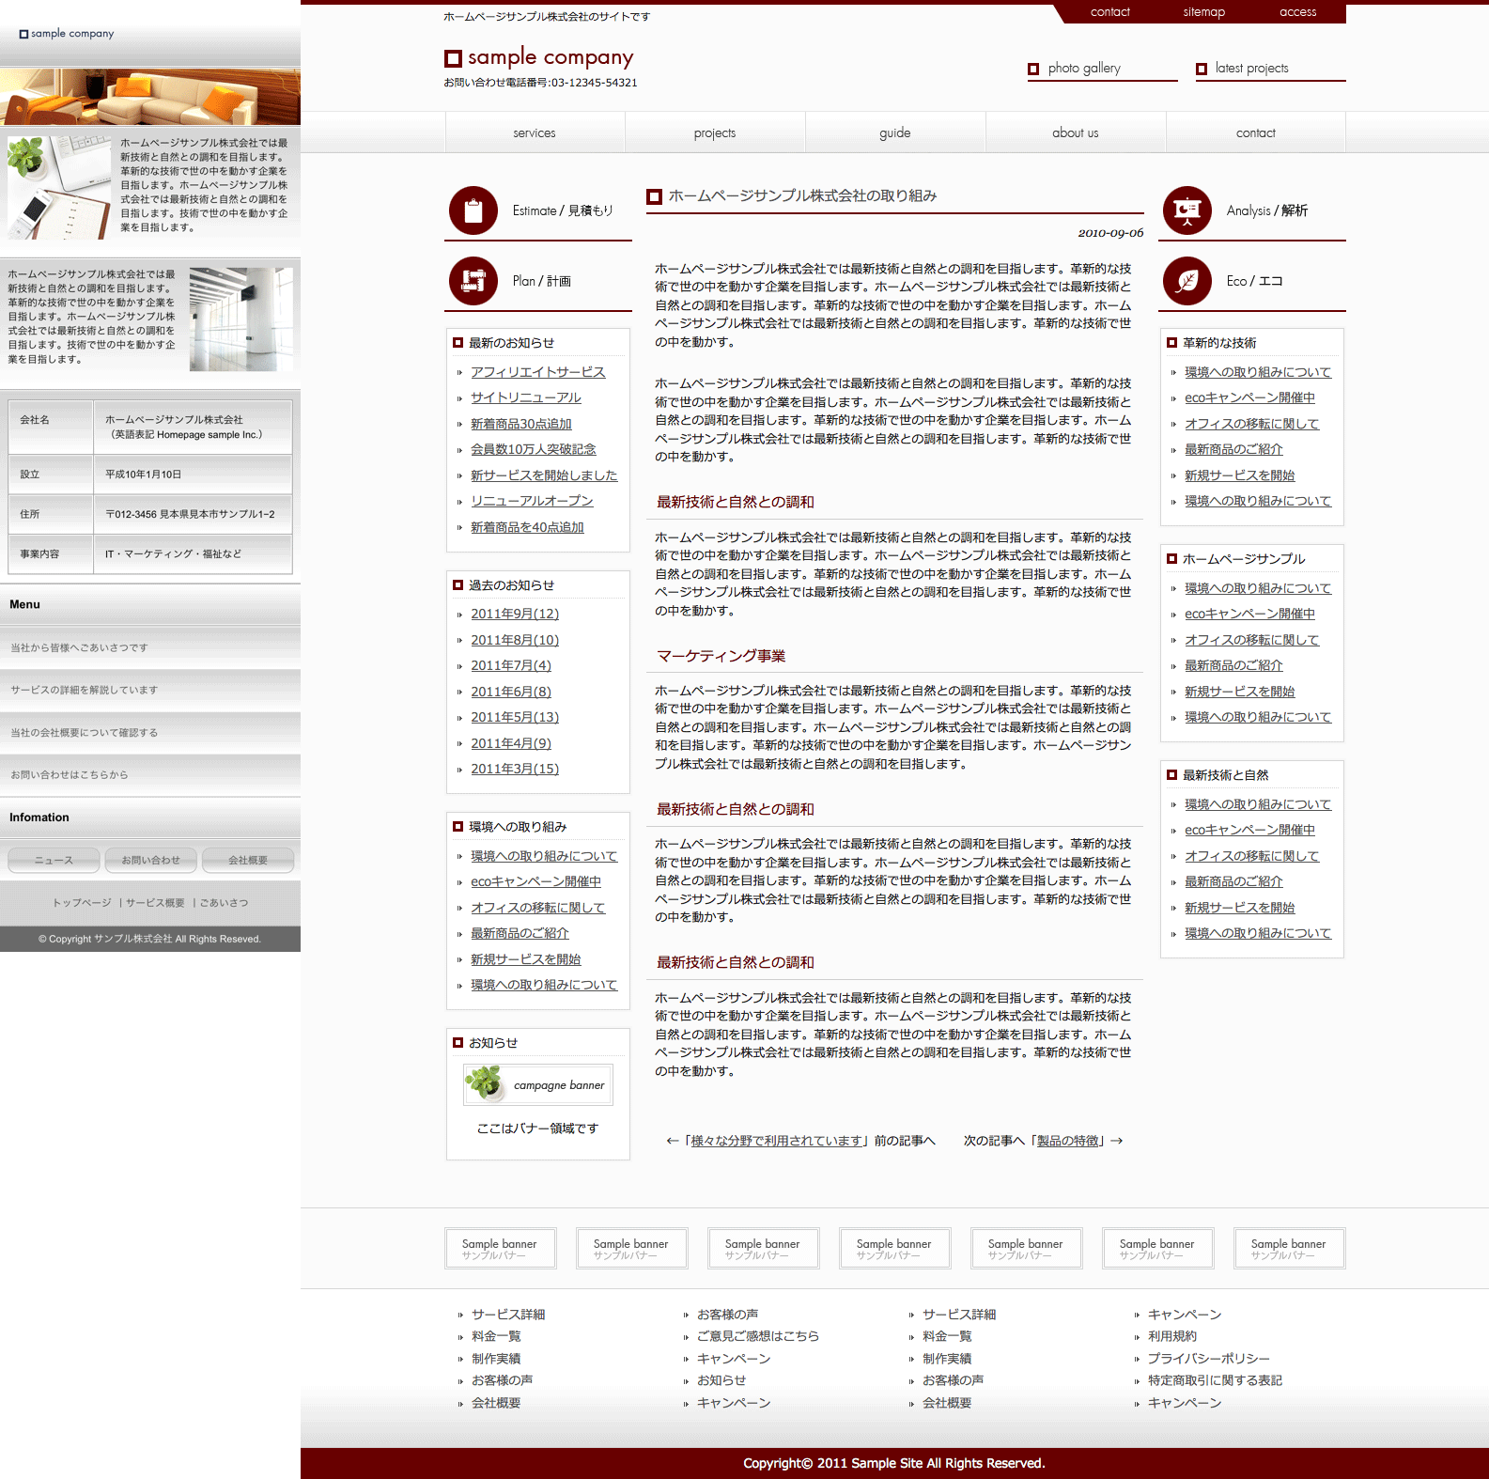
Task: Click the ニュース button in Infomation section
Action: tap(54, 860)
